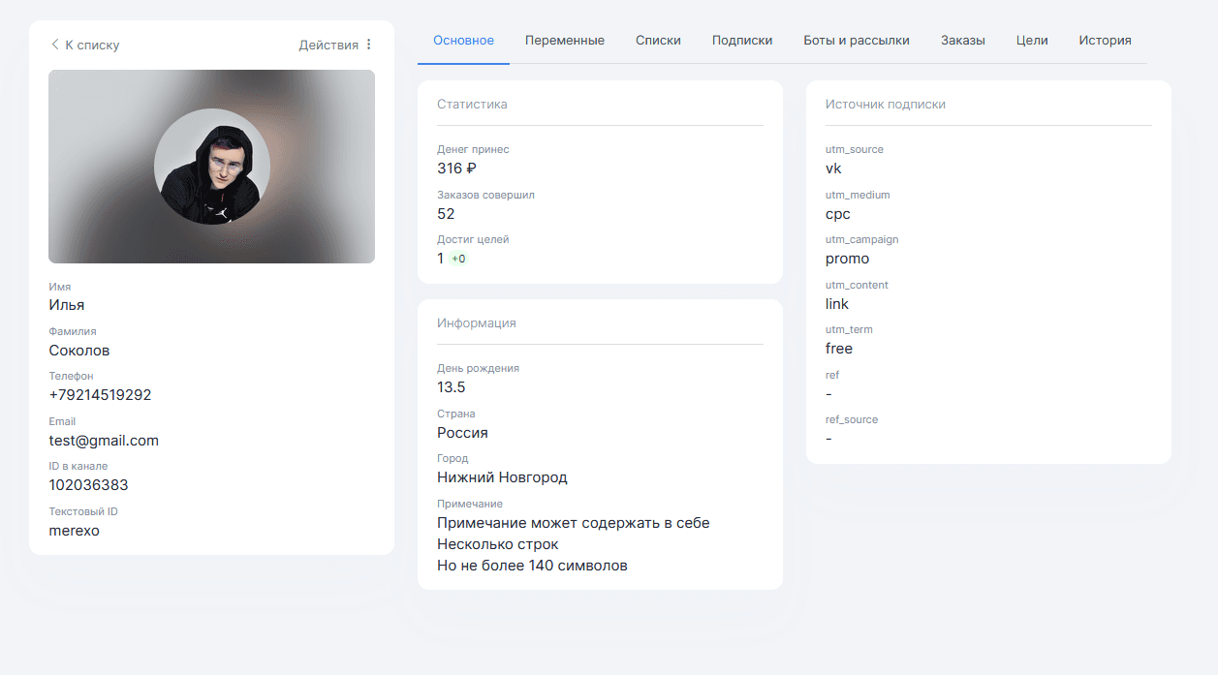Open the three-dot menu beside Действия

[x=369, y=45]
